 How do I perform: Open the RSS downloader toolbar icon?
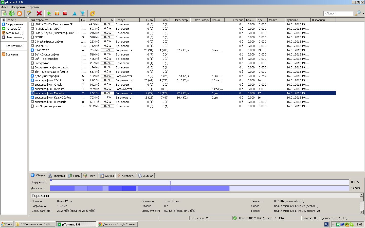tap(20, 13)
